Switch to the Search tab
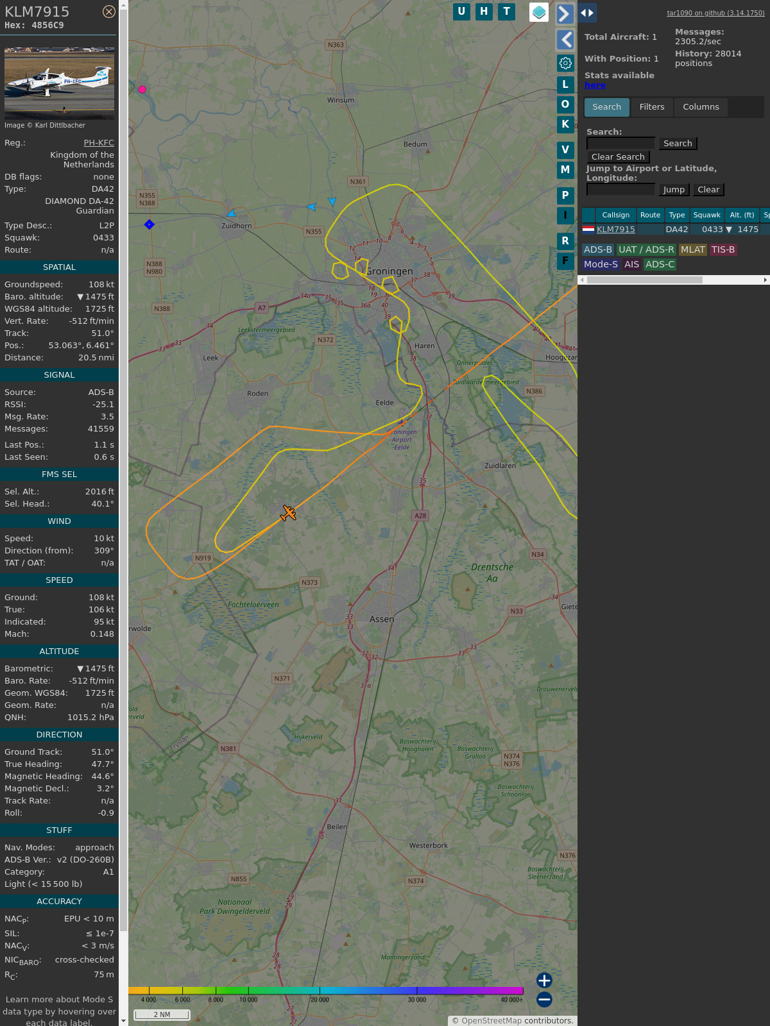The width and height of the screenshot is (770, 1026). tap(606, 107)
